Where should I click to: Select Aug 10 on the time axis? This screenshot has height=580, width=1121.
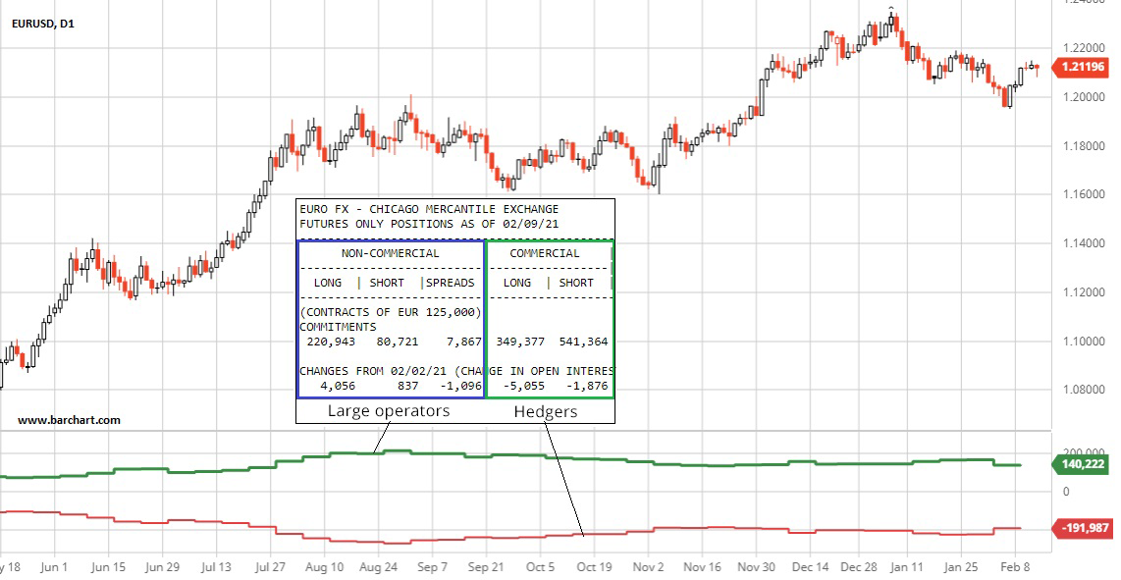tap(325, 567)
